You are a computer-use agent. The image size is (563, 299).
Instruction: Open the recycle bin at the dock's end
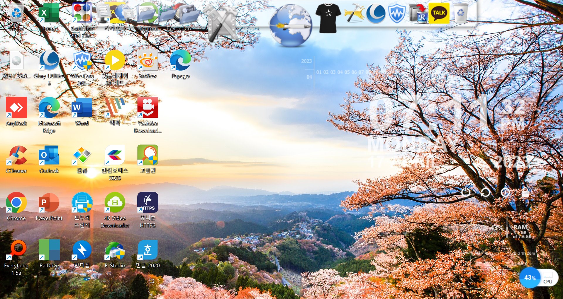[x=461, y=13]
